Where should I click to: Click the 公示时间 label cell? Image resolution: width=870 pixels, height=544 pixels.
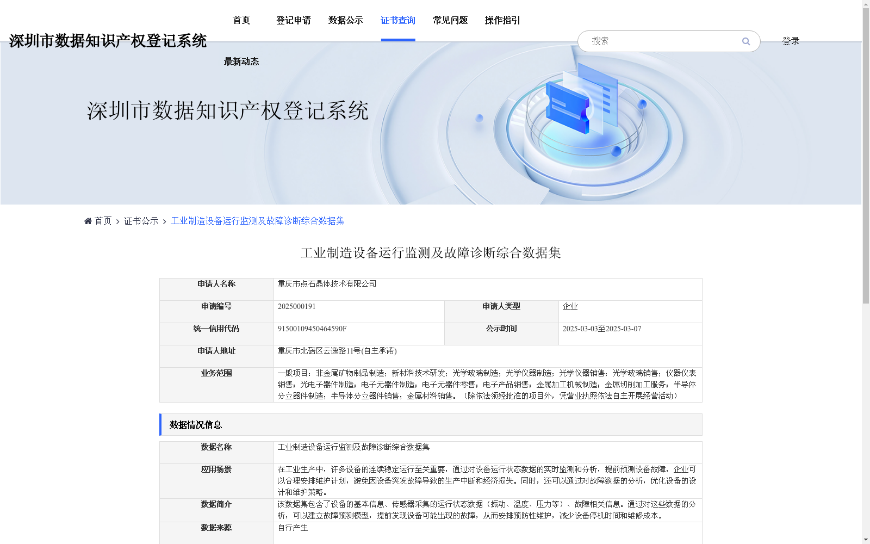(x=501, y=334)
